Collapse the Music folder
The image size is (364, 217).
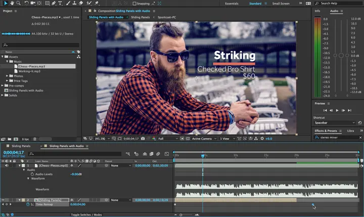pos(7,61)
